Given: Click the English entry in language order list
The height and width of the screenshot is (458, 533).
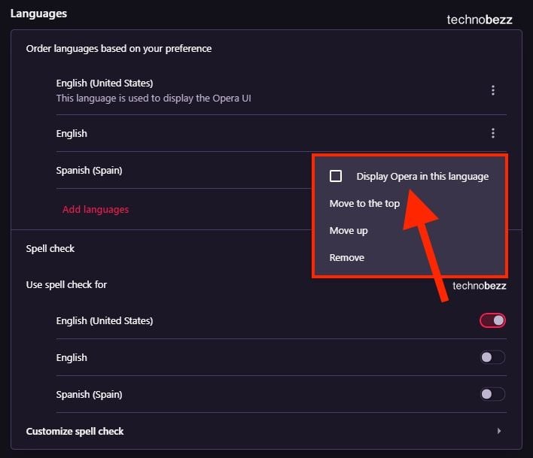Looking at the screenshot, I should (72, 133).
